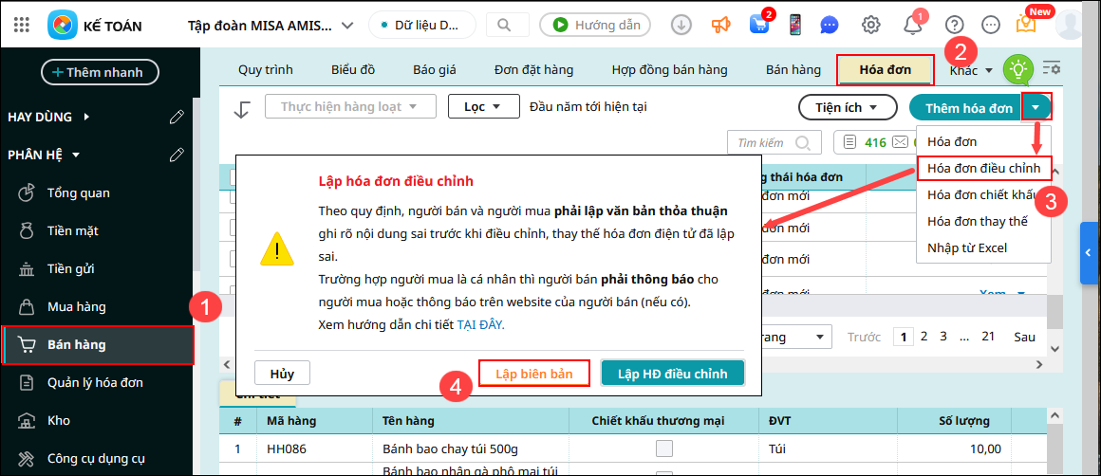1101x476 pixels.
Task: Click the help question mark icon
Action: pos(955,26)
